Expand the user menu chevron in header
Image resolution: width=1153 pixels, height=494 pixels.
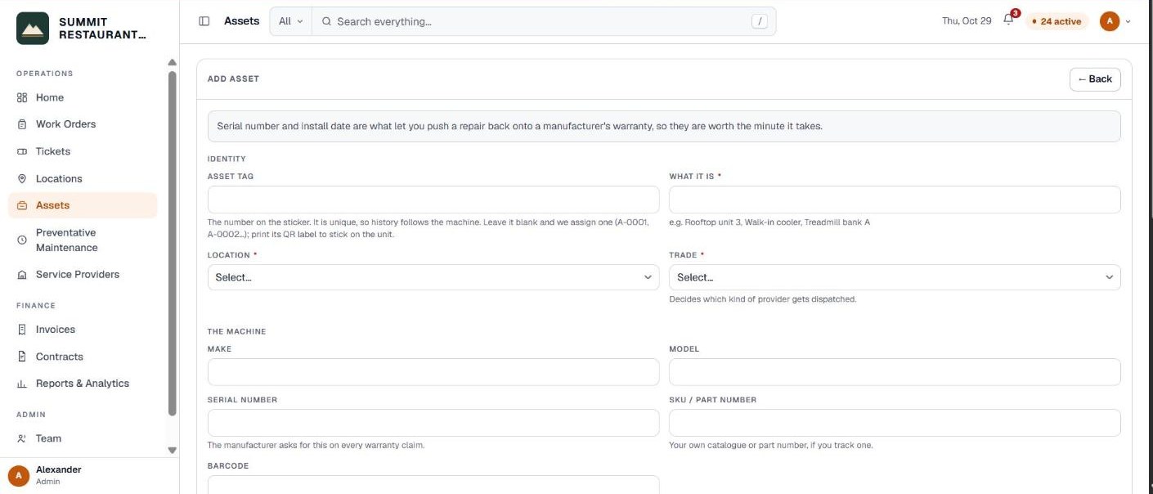1128,21
